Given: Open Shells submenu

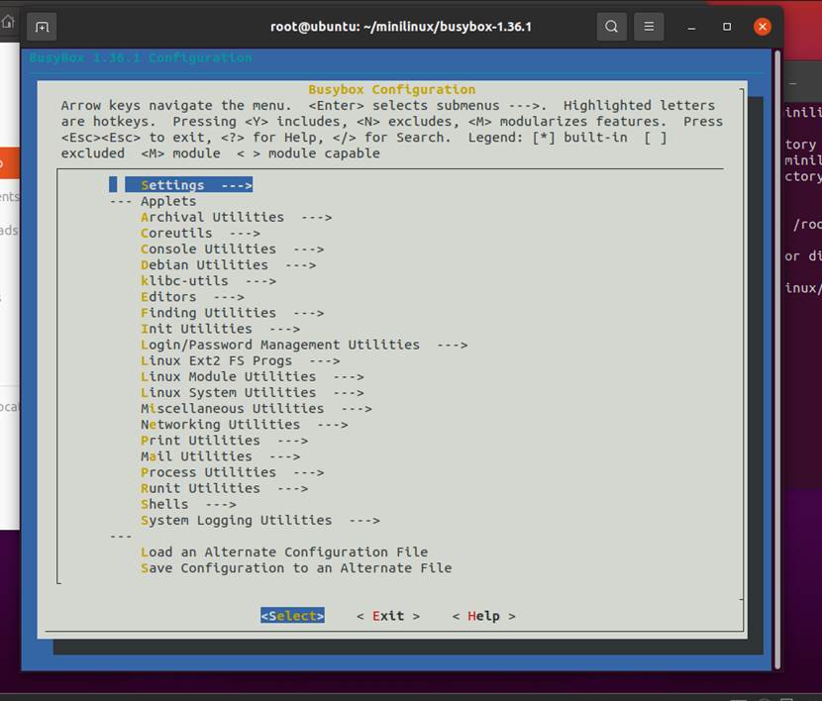Looking at the screenshot, I should point(188,505).
